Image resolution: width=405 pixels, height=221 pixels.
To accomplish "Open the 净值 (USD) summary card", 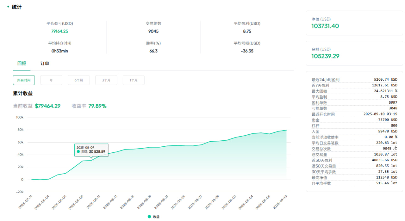I will (x=354, y=23).
